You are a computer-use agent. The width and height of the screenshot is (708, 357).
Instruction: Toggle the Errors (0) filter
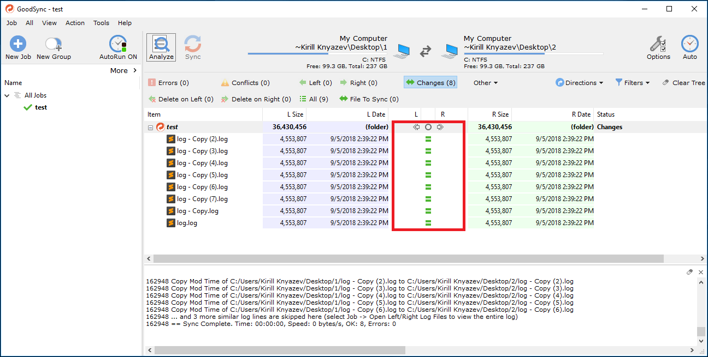point(168,83)
